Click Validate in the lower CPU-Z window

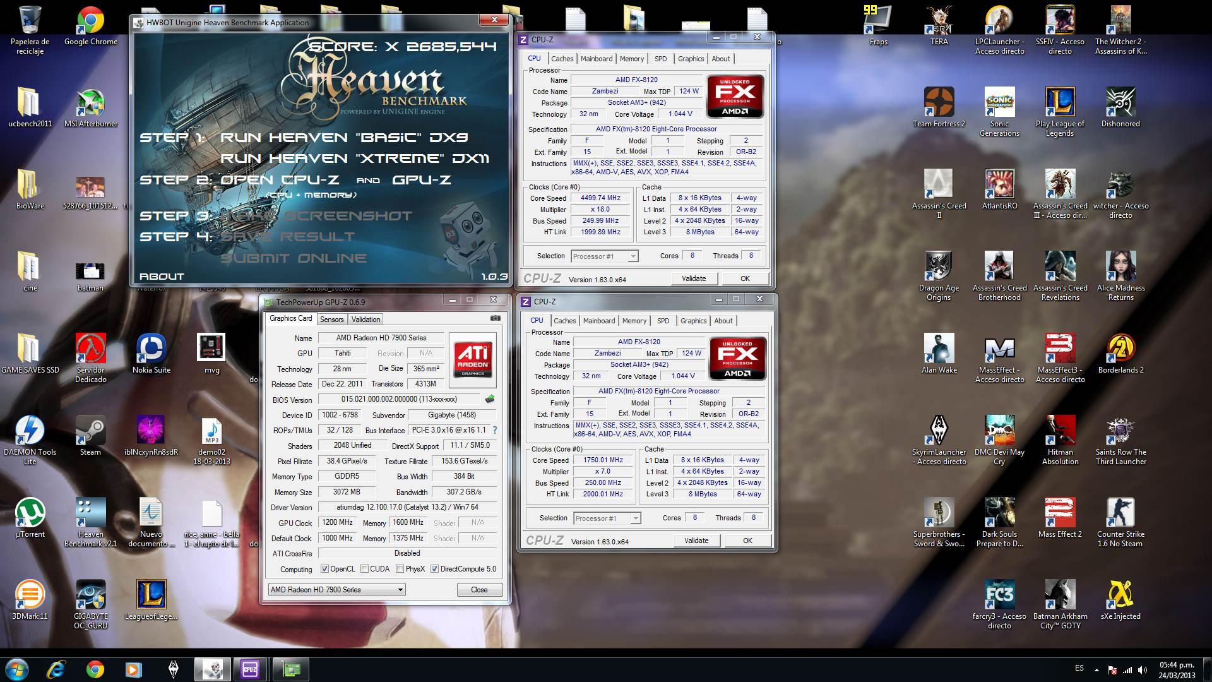pyautogui.click(x=696, y=541)
